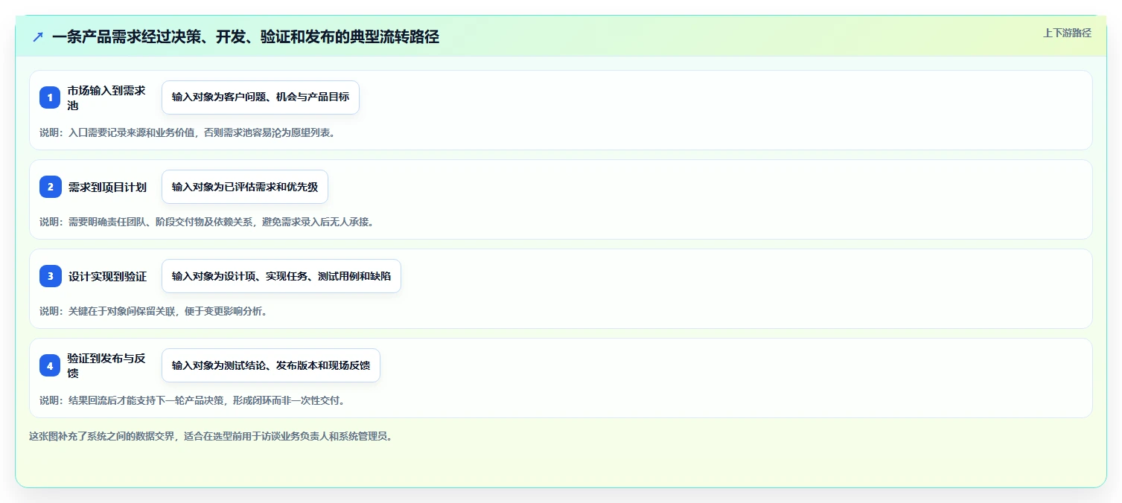Click the step 1 number badge
This screenshot has width=1122, height=503.
[x=50, y=97]
